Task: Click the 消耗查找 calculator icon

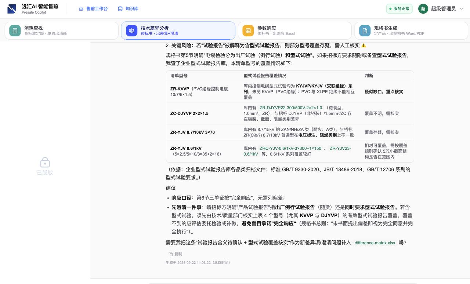Action: point(15,31)
